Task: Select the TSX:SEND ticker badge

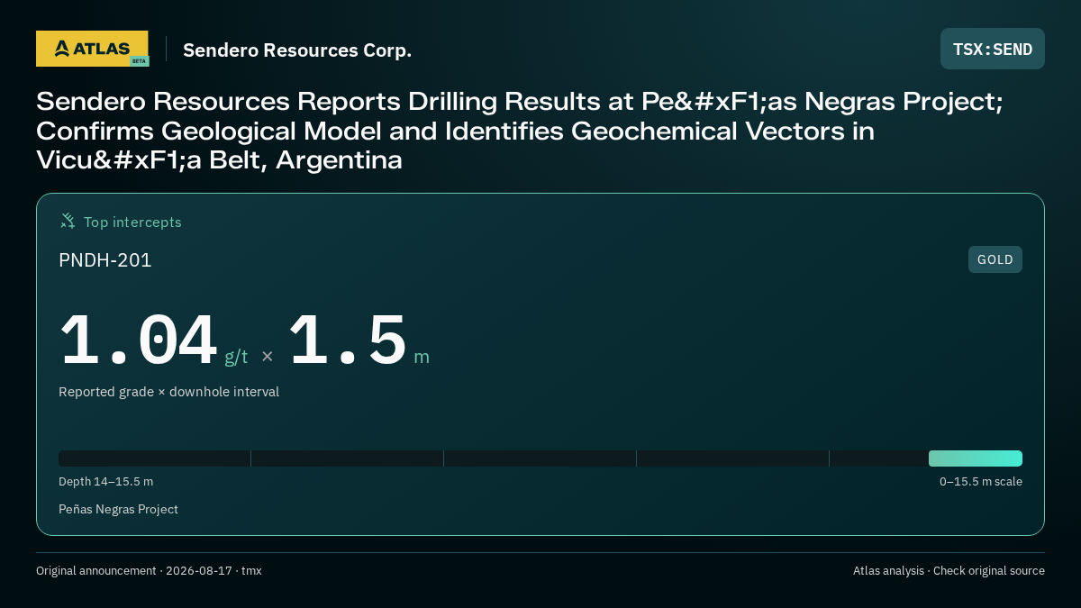Action: (x=993, y=49)
